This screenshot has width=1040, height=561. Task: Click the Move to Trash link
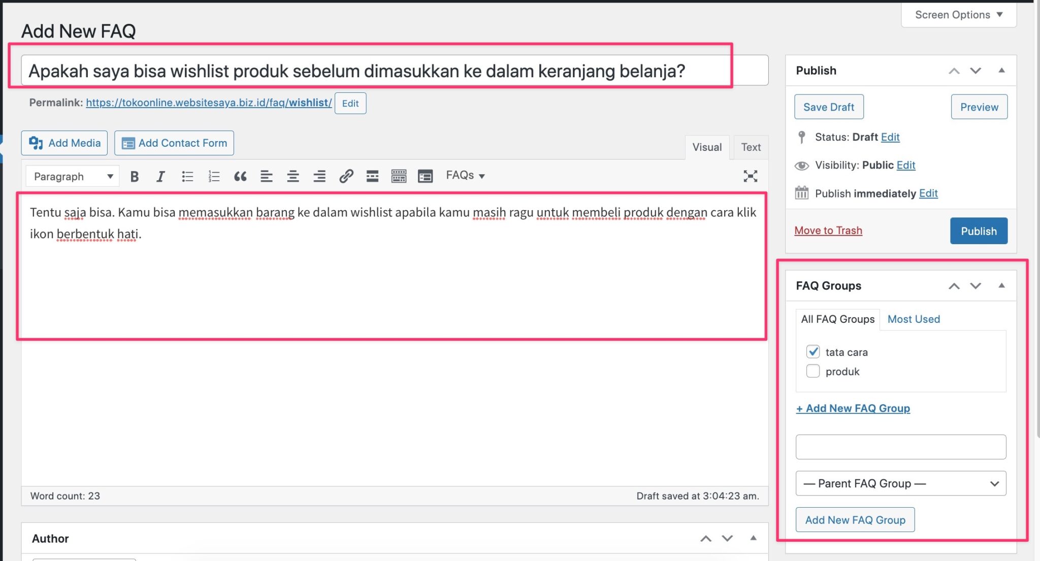coord(828,230)
